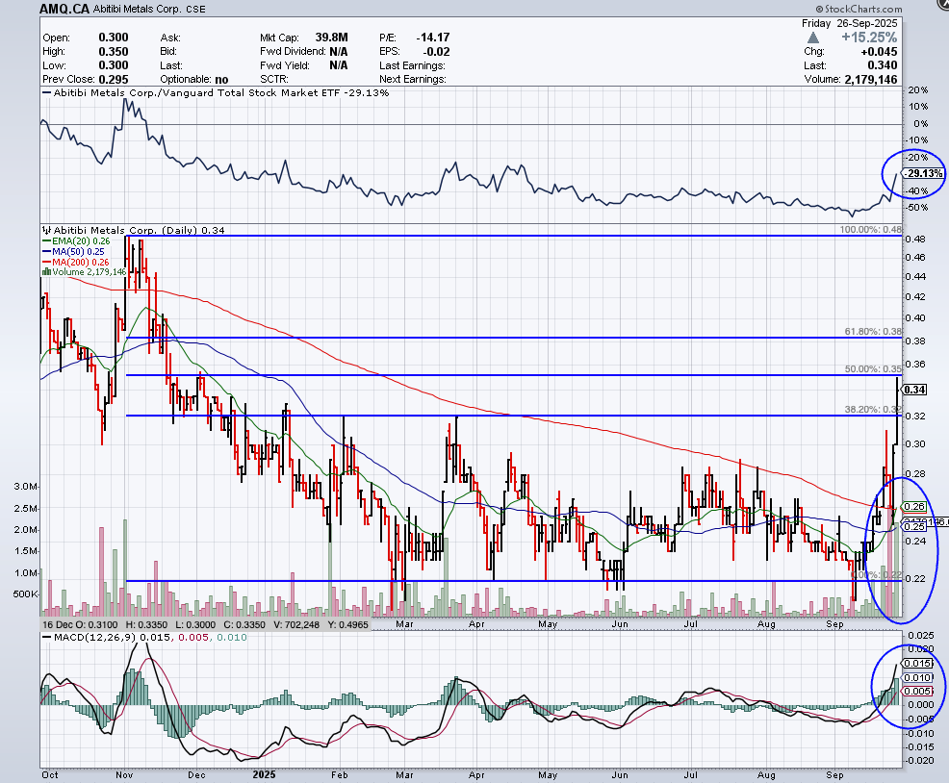The image size is (949, 783).
Task: Click the 0.010 histogram value tag on the MACD axis
Action: [919, 677]
